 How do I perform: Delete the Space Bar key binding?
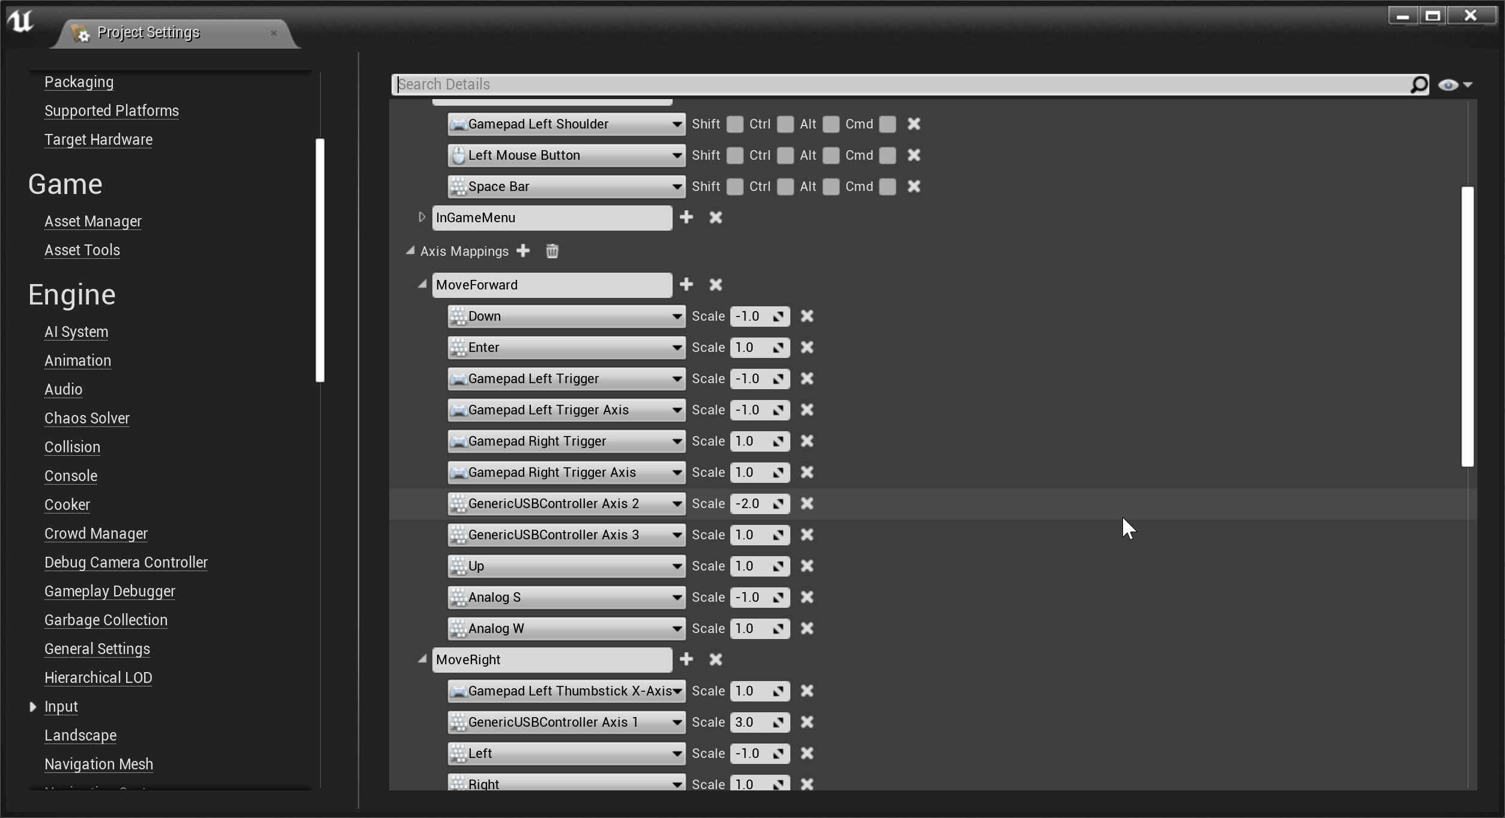tap(913, 186)
